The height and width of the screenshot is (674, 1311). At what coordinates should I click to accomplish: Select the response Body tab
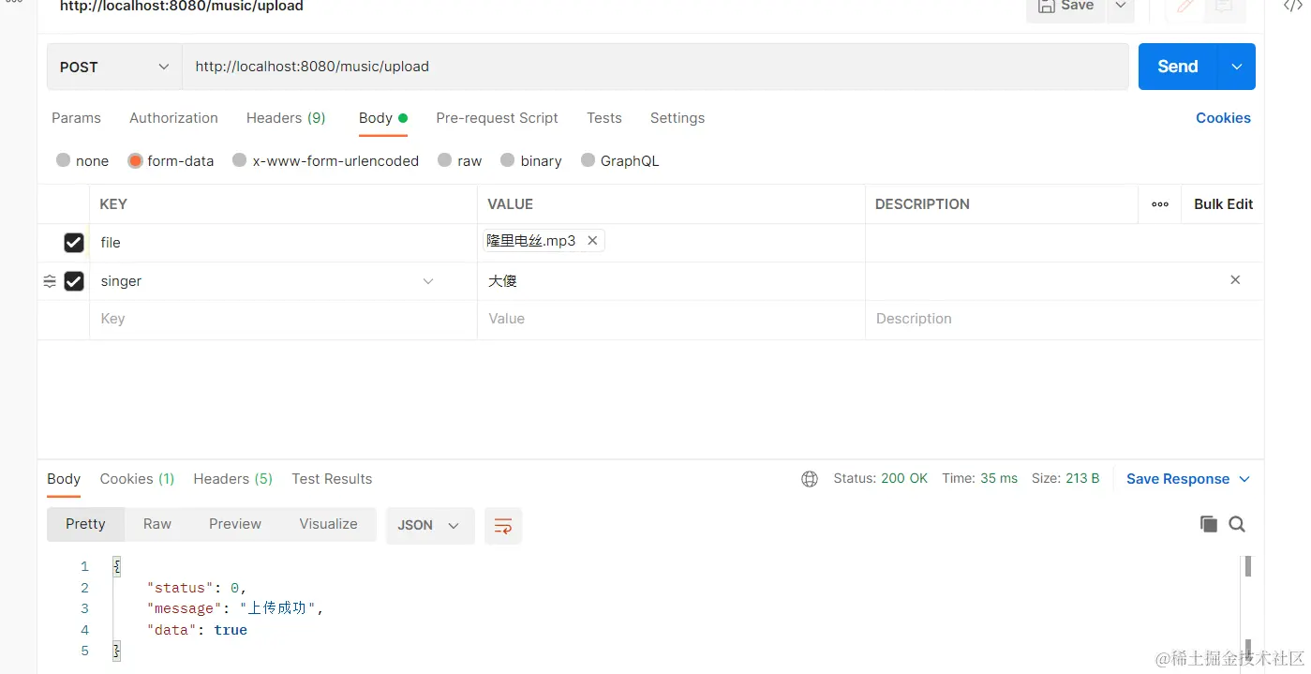tap(64, 479)
